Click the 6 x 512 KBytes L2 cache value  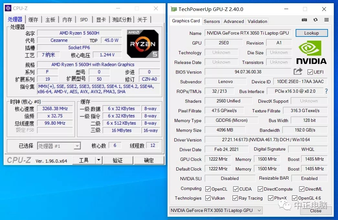click(x=122, y=123)
